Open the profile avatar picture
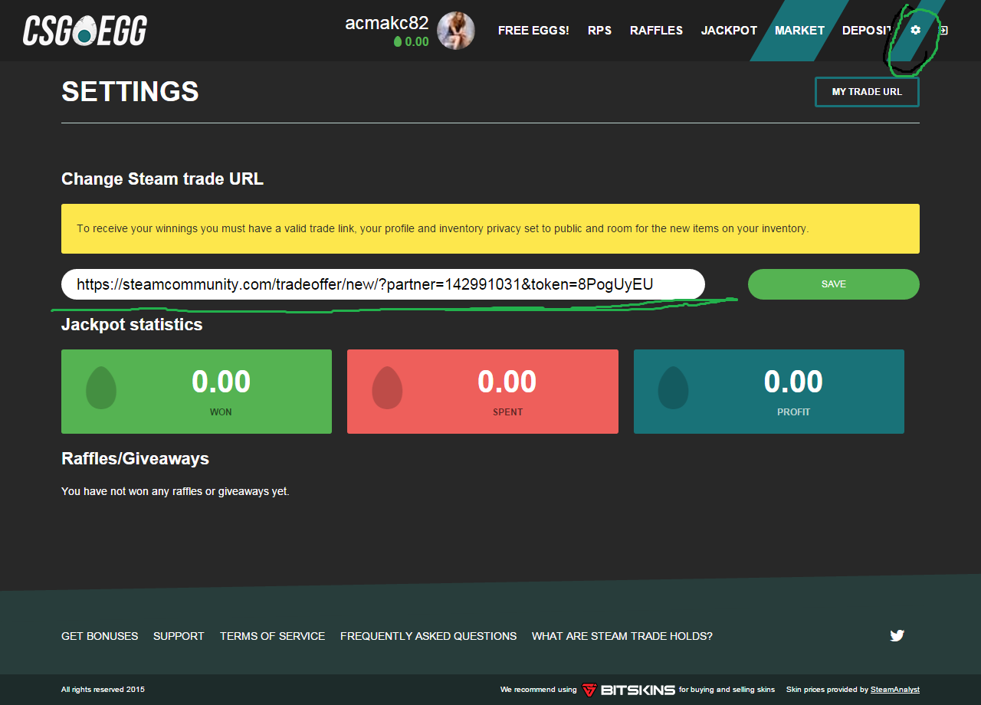 pyautogui.click(x=456, y=31)
